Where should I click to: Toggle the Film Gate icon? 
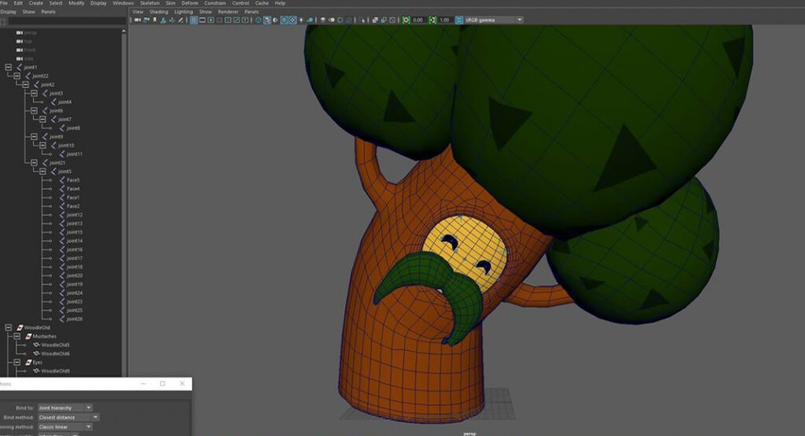[x=202, y=20]
